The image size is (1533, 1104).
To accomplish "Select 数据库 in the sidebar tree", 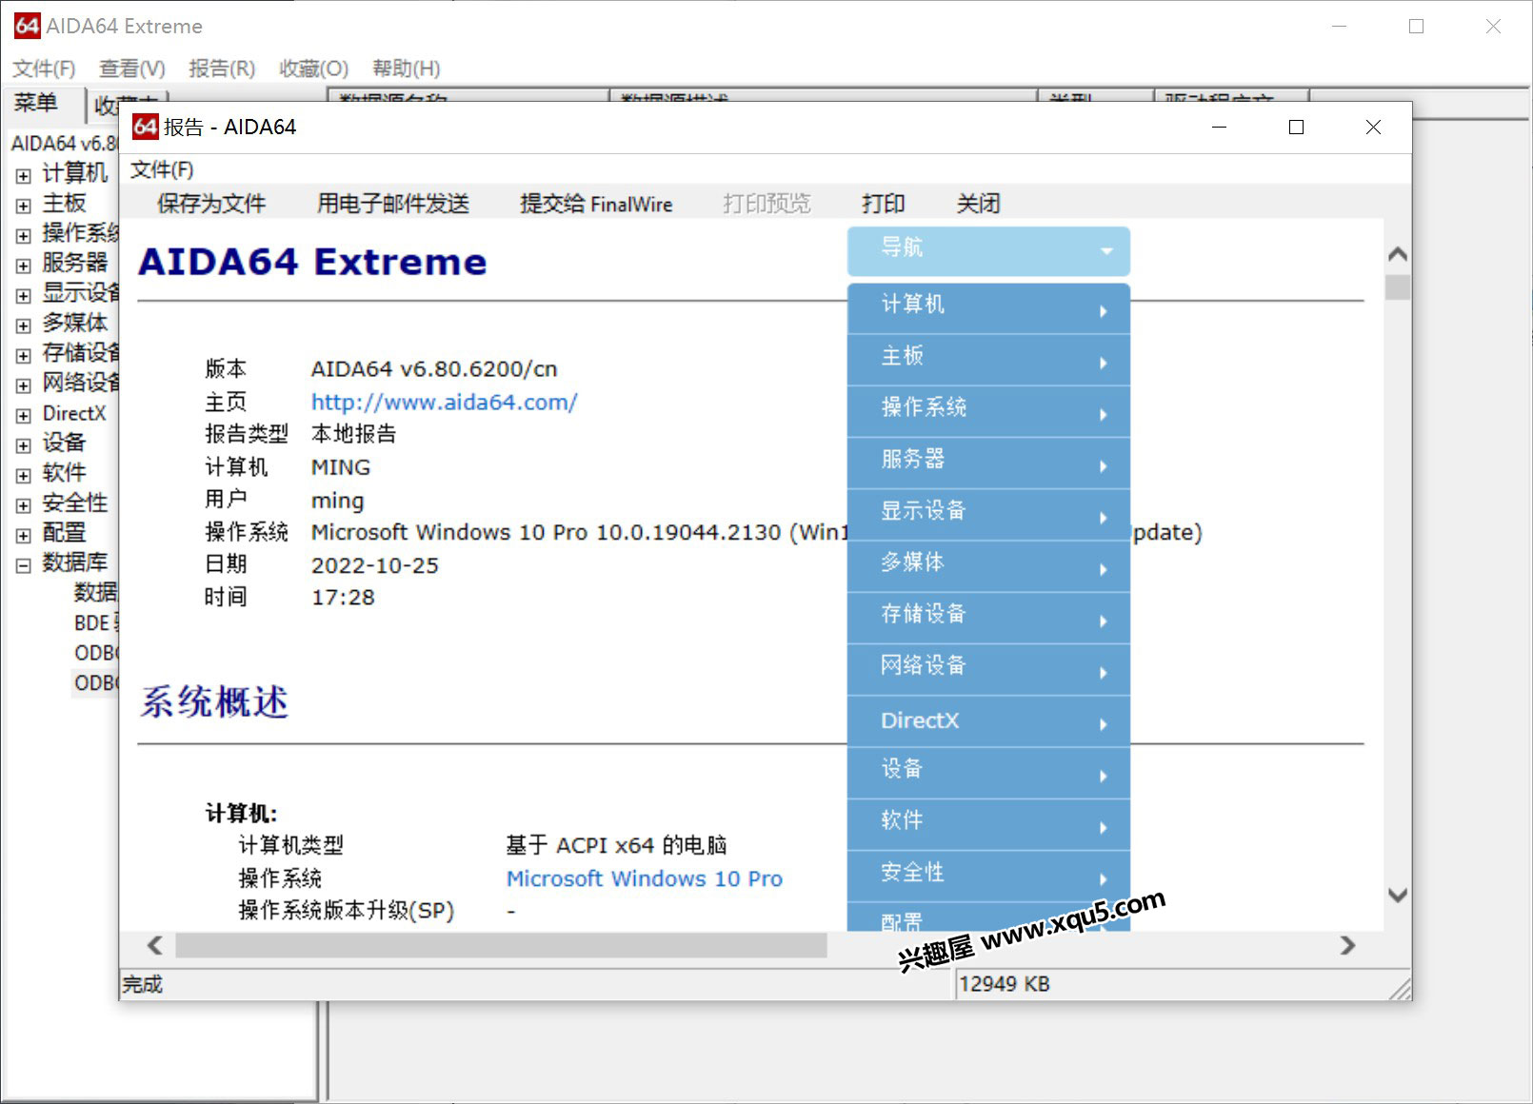I will (x=75, y=562).
